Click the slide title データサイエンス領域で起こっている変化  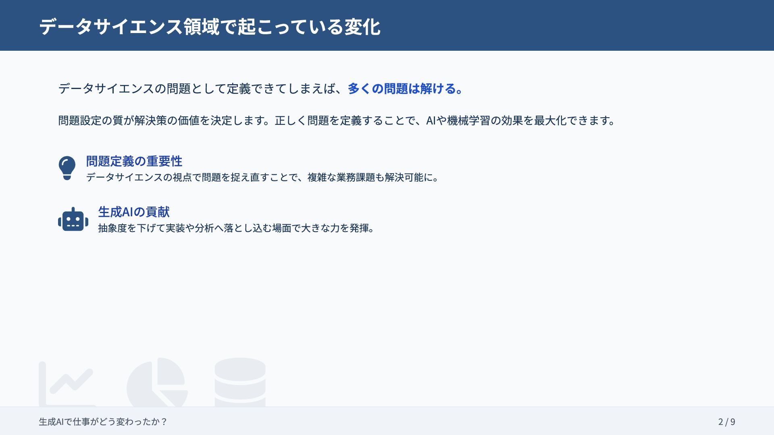pos(210,27)
